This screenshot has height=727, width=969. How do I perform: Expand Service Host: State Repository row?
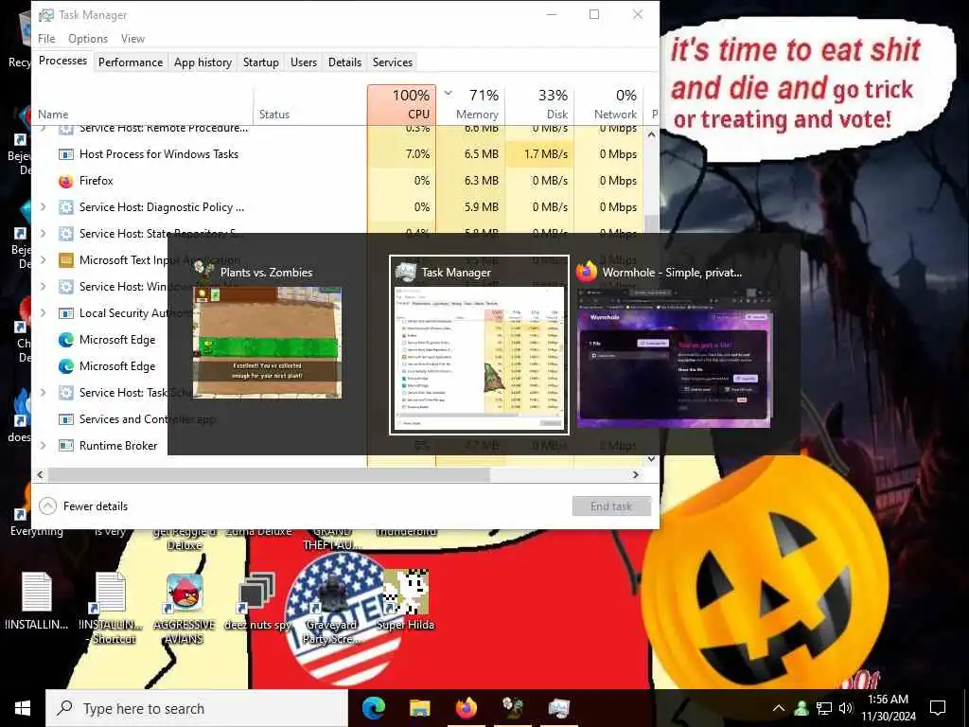pyautogui.click(x=43, y=234)
